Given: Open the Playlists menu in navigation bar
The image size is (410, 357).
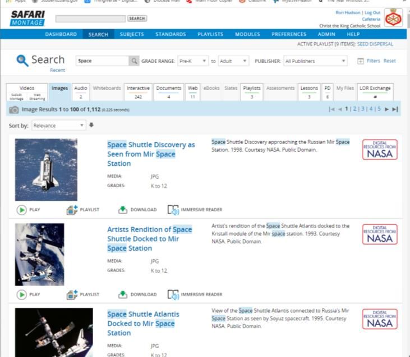Looking at the screenshot, I should (210, 34).
